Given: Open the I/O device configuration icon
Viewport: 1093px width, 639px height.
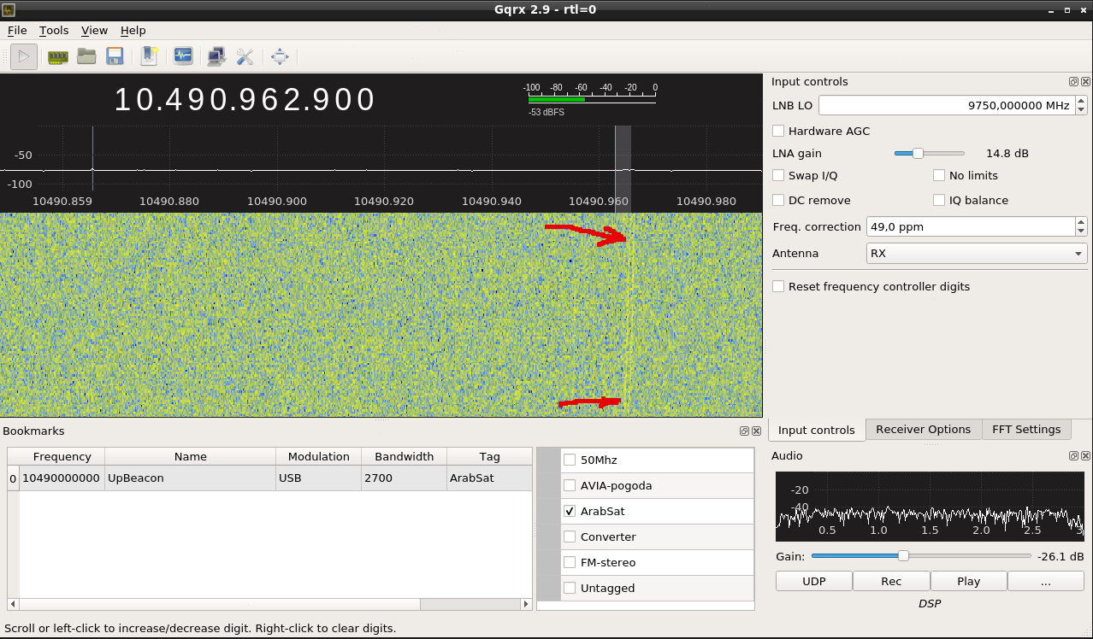Looking at the screenshot, I should [58, 57].
